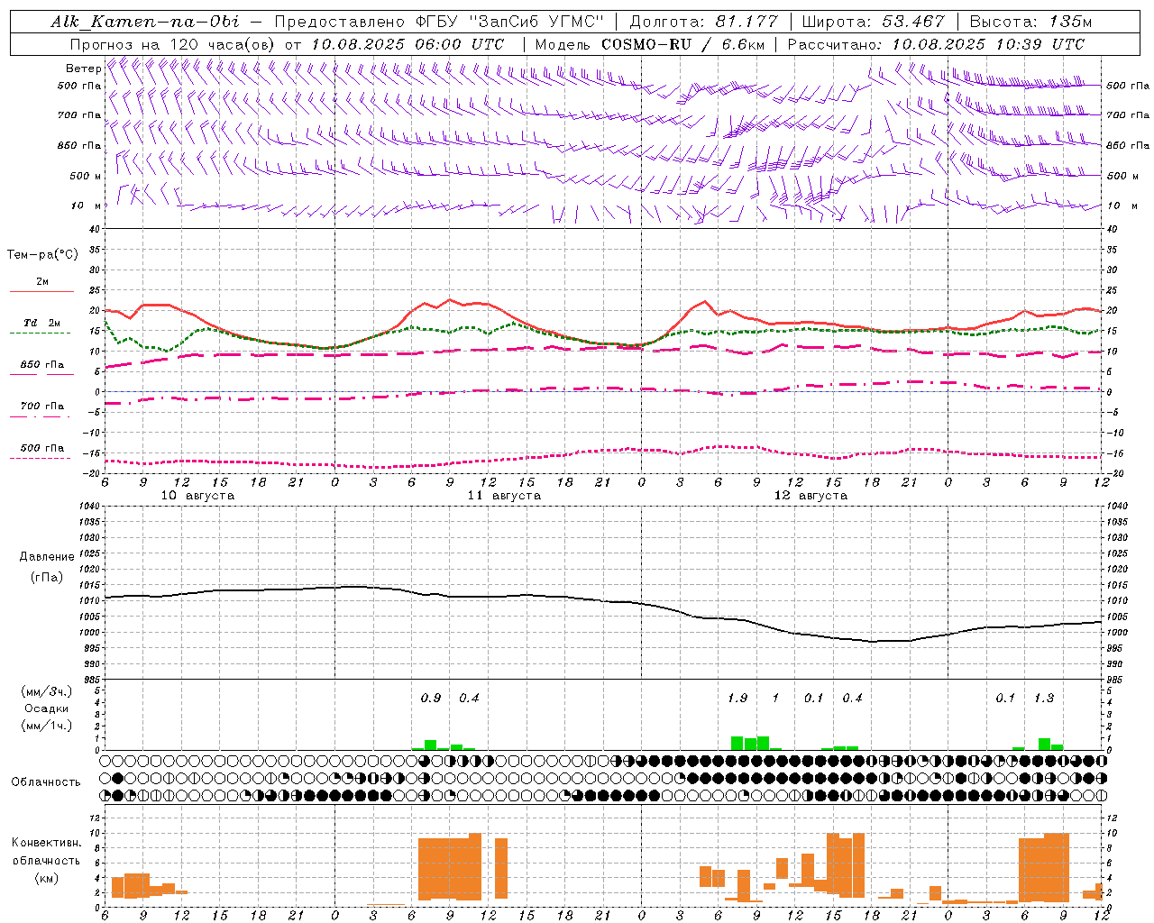1154x923 pixels.
Task: Click the green dashed sample under Td 2м
Action: 40,334
